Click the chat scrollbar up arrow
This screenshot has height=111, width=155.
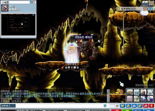point(108,90)
